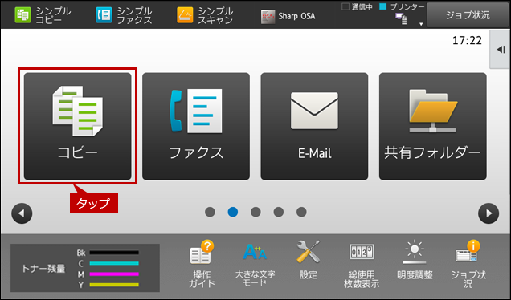Screen dimensions: 511x300
Task: Open 明度調整 brightness adjustment
Action: point(415,261)
